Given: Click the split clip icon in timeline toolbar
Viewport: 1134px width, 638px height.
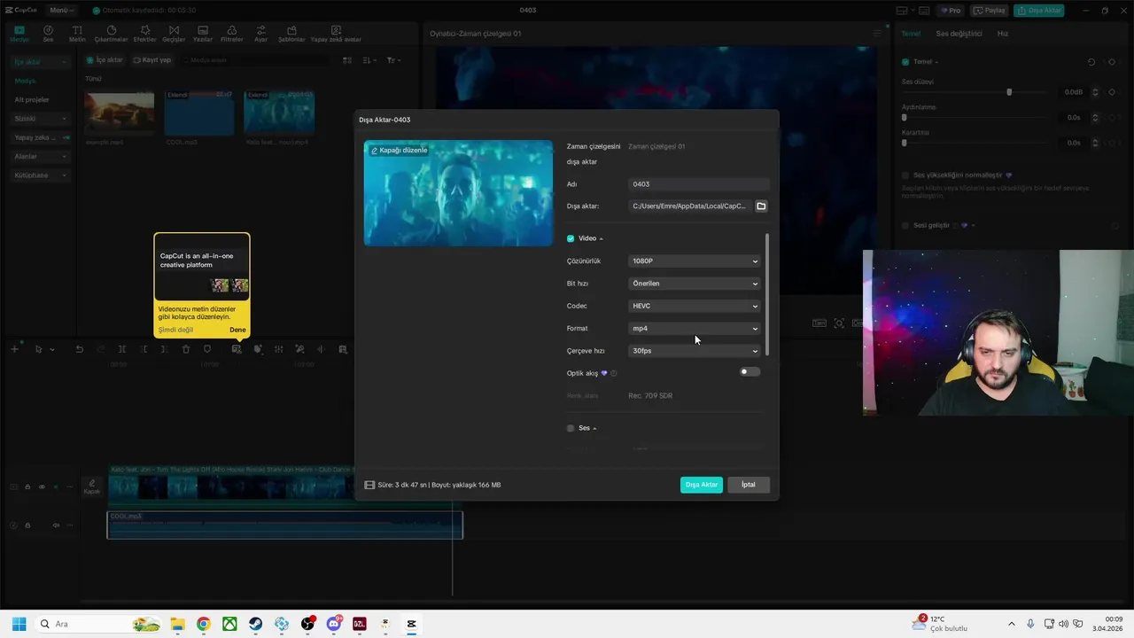Looking at the screenshot, I should click(x=122, y=349).
